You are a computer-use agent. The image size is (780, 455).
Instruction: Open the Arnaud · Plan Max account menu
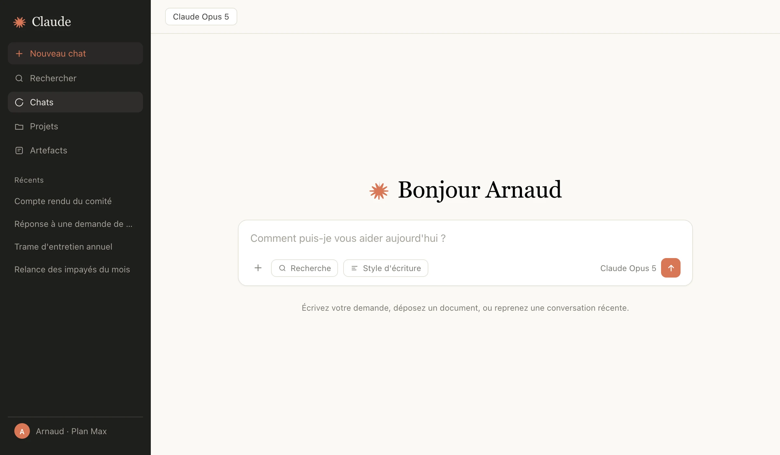tap(75, 431)
